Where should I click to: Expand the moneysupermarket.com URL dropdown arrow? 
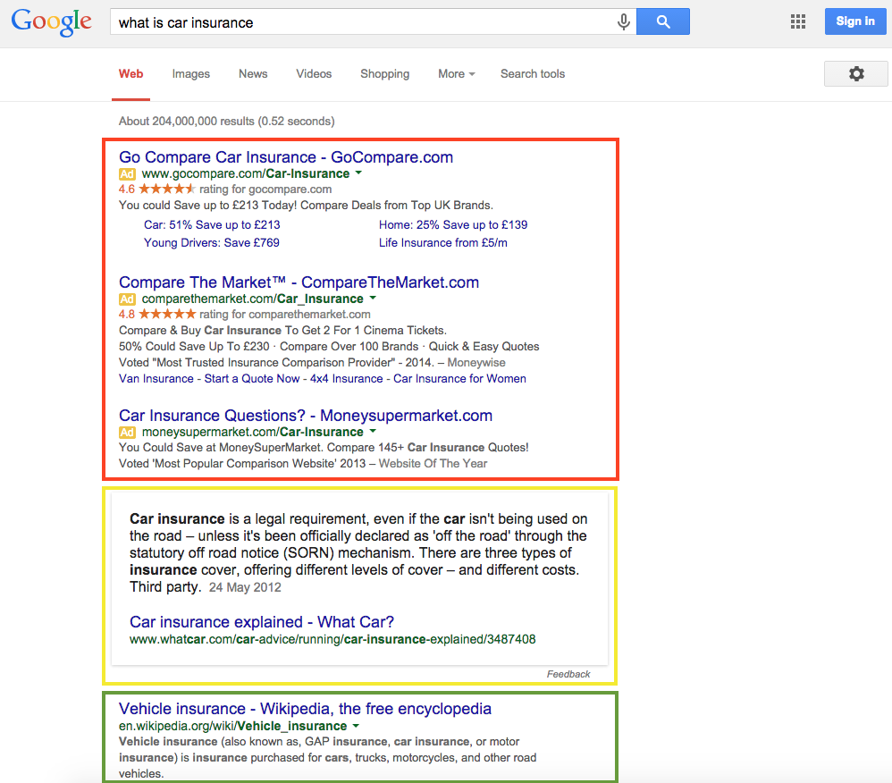click(373, 432)
